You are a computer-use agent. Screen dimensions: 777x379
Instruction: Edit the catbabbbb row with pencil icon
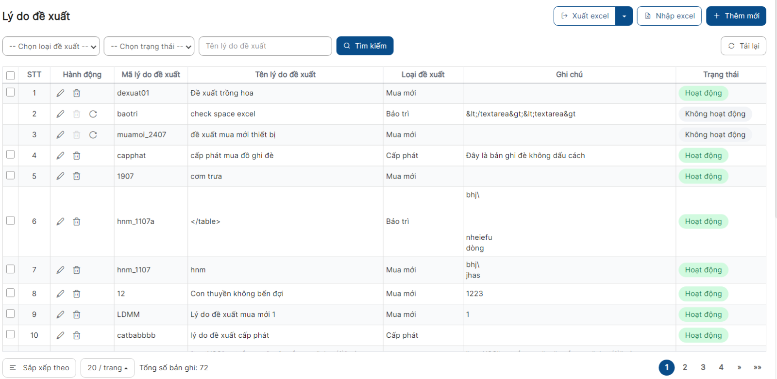(60, 335)
